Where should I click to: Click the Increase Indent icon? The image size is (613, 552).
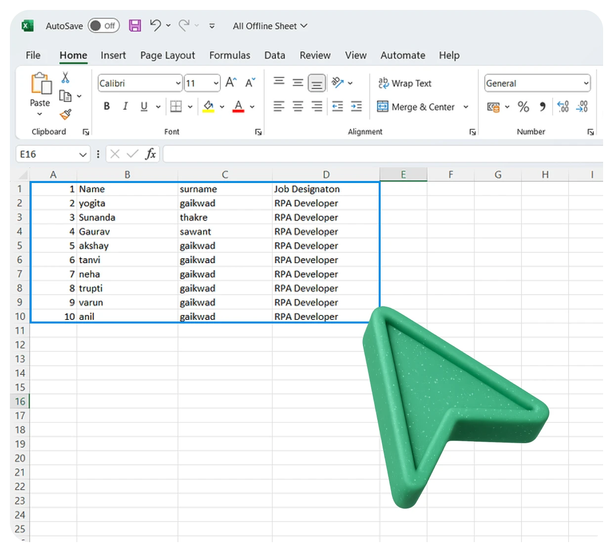coord(356,107)
